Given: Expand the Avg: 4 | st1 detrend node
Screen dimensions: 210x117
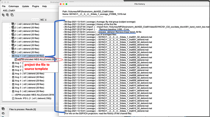Looking at the screenshot, I should pos(10,81).
